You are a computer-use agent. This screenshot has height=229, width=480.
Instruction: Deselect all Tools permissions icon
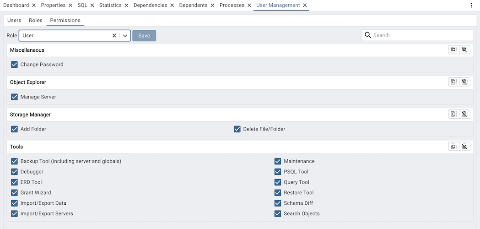(464, 147)
